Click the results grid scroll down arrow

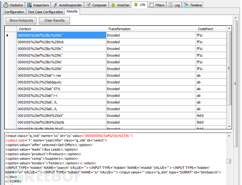point(229,126)
